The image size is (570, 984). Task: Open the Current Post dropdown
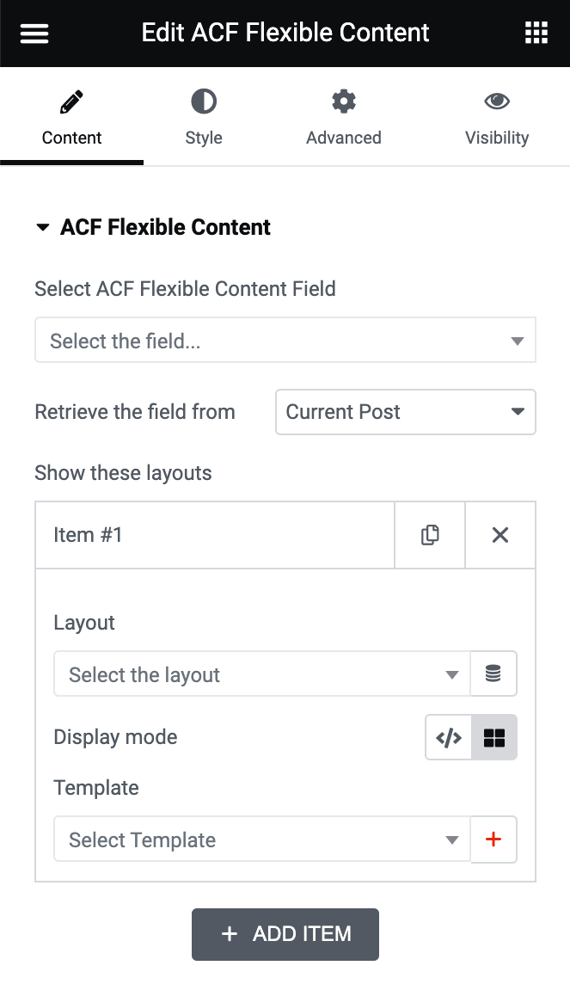[405, 412]
